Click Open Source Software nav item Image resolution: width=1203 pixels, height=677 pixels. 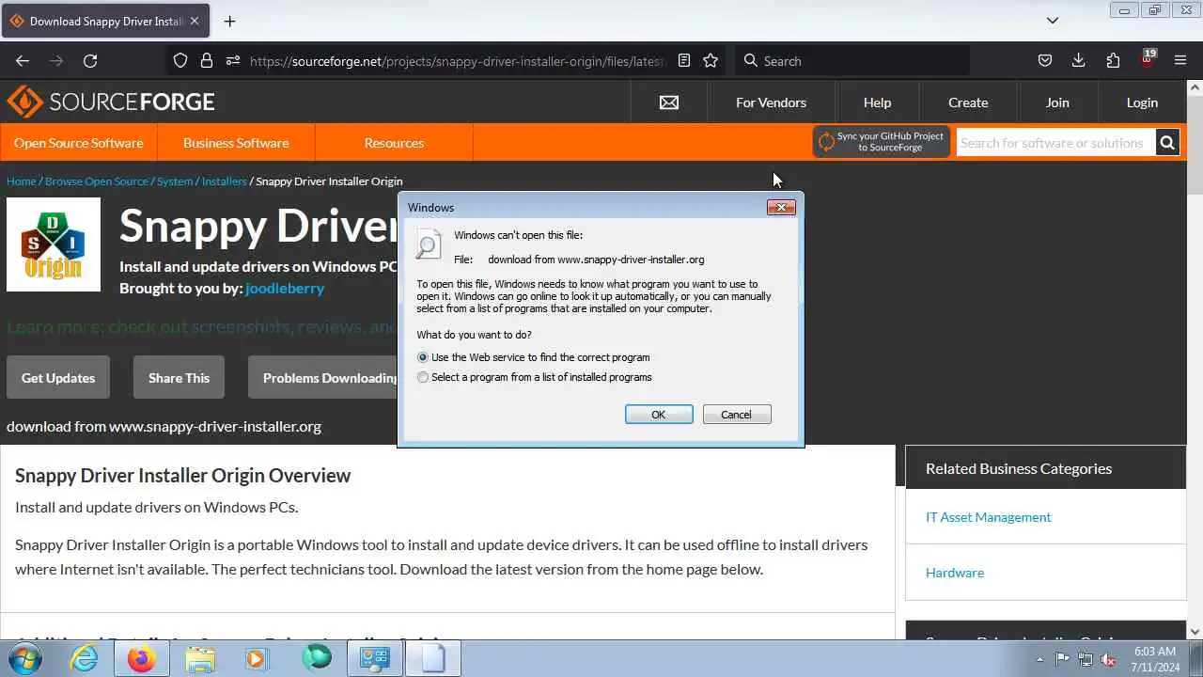coord(79,143)
